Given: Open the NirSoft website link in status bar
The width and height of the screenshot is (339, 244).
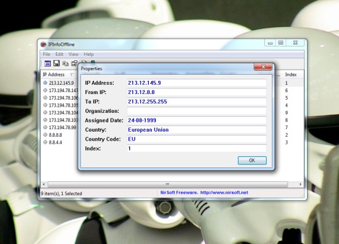Looking at the screenshot, I should point(224,193).
